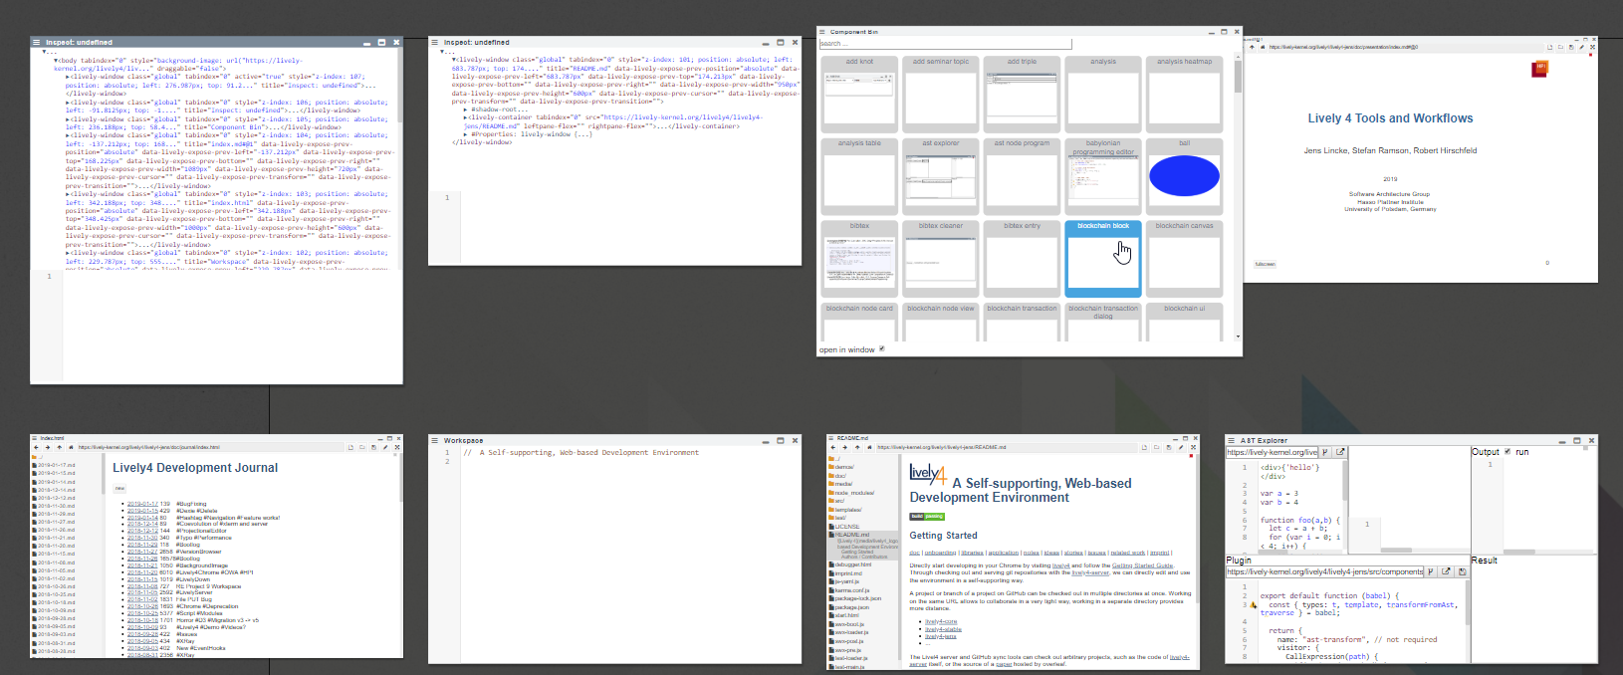The height and width of the screenshot is (675, 1623).
Task: Expand the body element in the left inspector
Action: point(56,61)
